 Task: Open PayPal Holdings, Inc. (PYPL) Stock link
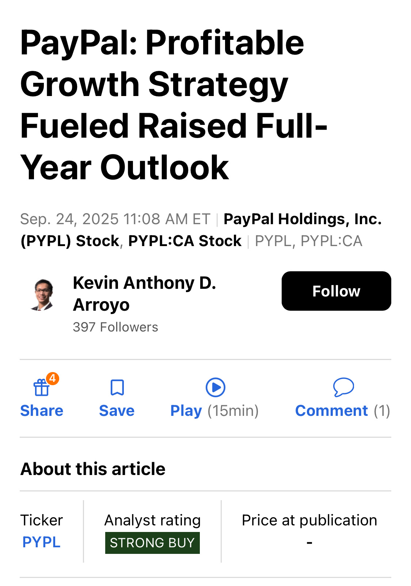201,230
